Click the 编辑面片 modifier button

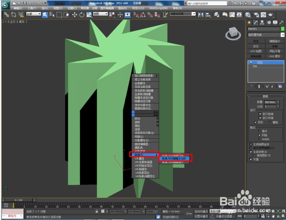(275, 41)
